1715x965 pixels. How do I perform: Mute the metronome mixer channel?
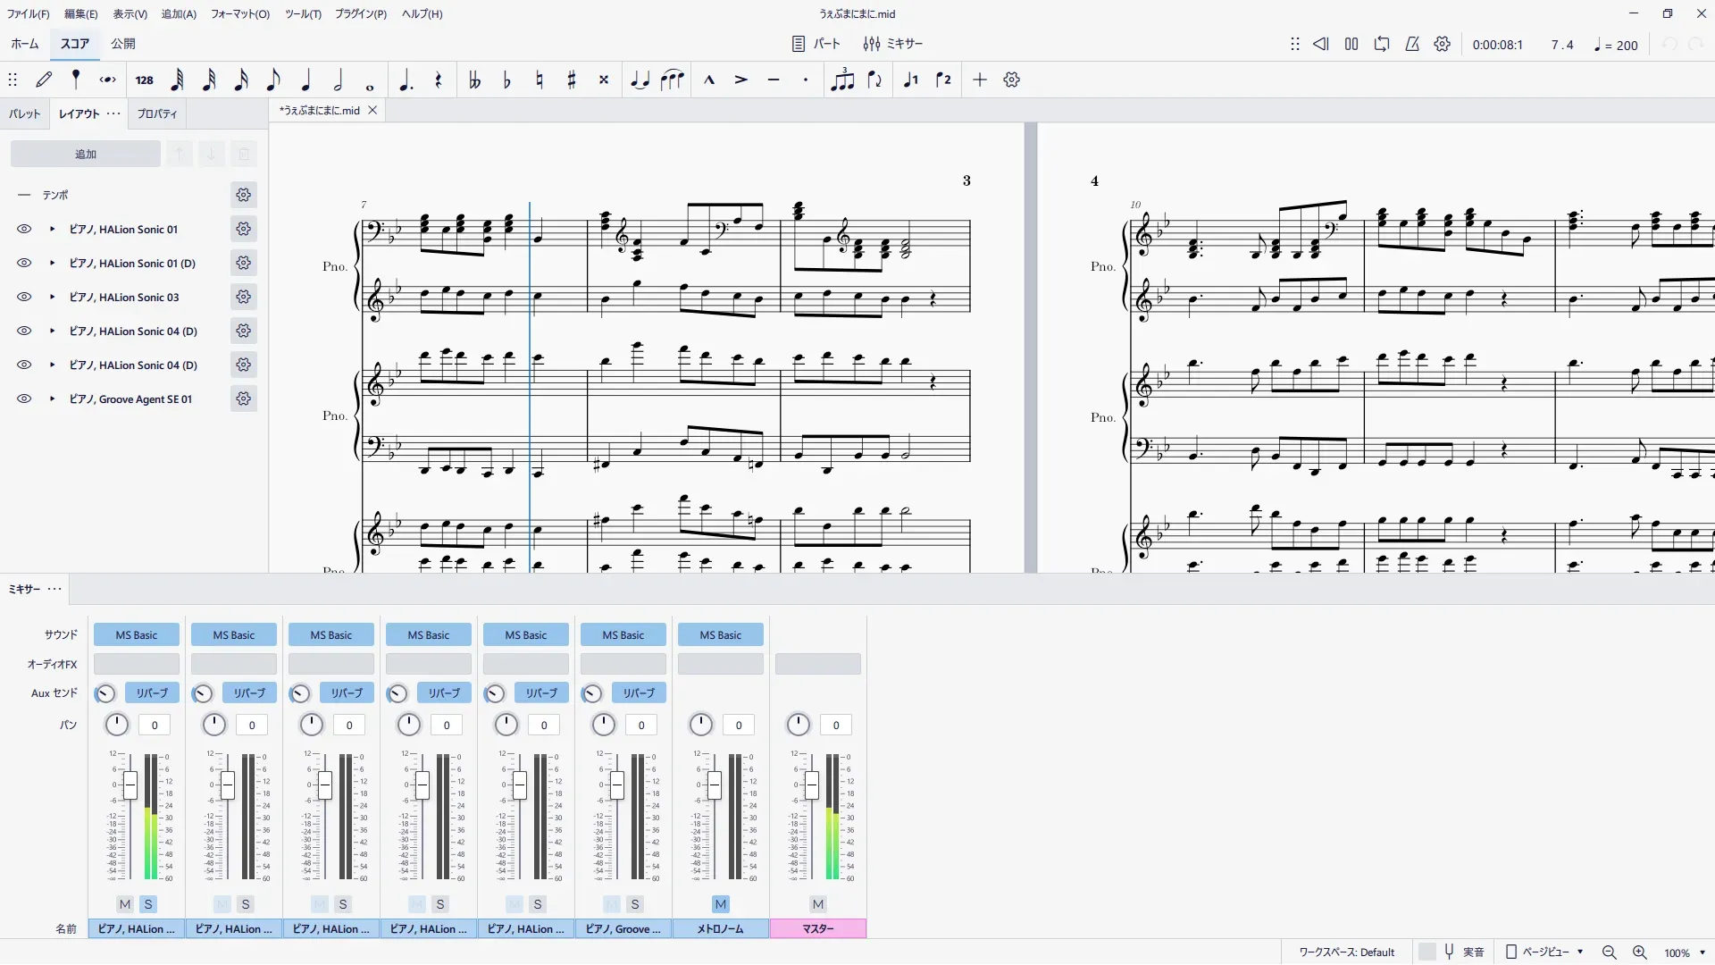click(x=721, y=904)
